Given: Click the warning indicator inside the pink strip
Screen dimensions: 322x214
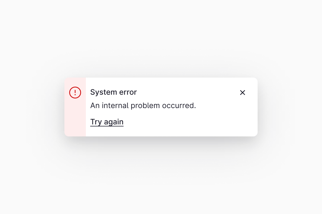Looking at the screenshot, I should point(75,92).
